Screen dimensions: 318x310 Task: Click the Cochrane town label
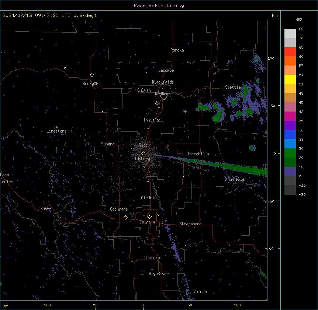coord(119,209)
